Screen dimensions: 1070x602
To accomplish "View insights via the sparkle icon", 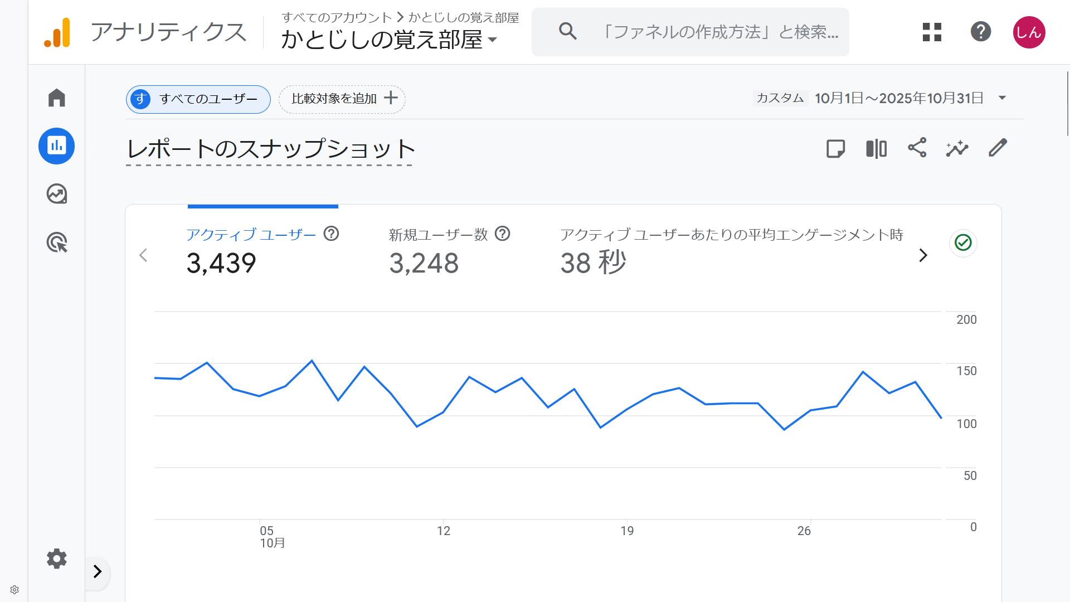I will click(957, 148).
